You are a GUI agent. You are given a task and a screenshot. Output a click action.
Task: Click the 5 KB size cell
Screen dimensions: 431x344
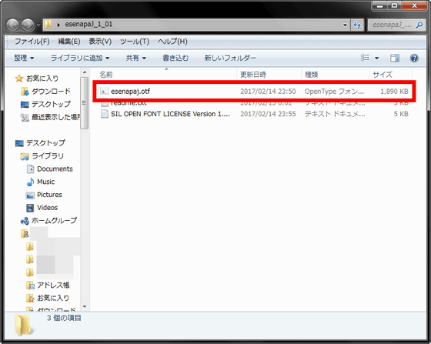click(401, 114)
